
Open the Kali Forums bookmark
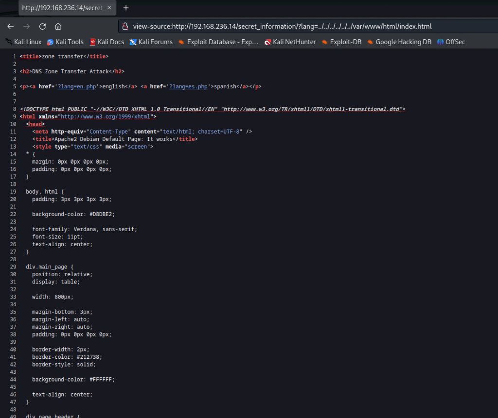(x=151, y=42)
